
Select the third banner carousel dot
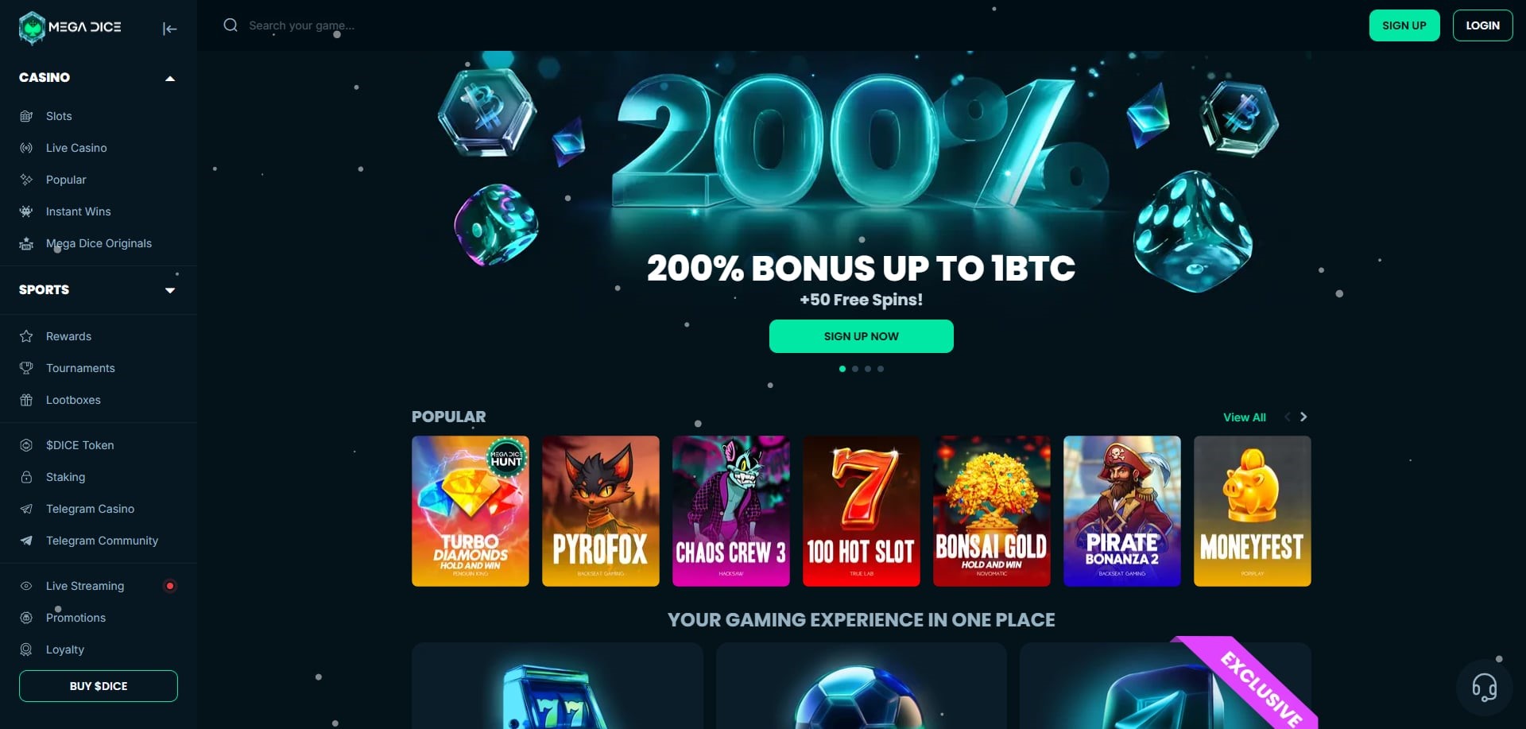click(x=868, y=369)
